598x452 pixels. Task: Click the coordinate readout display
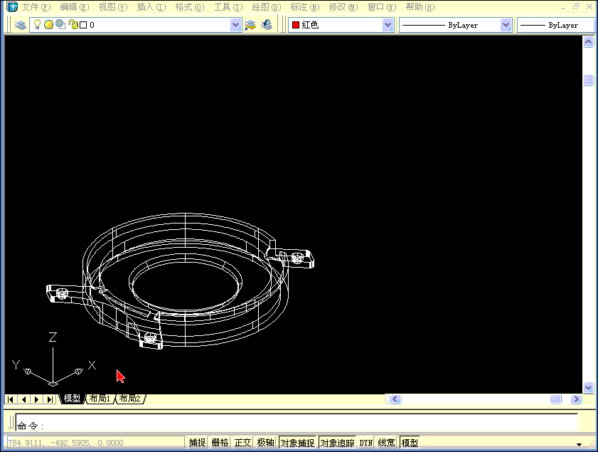95,443
